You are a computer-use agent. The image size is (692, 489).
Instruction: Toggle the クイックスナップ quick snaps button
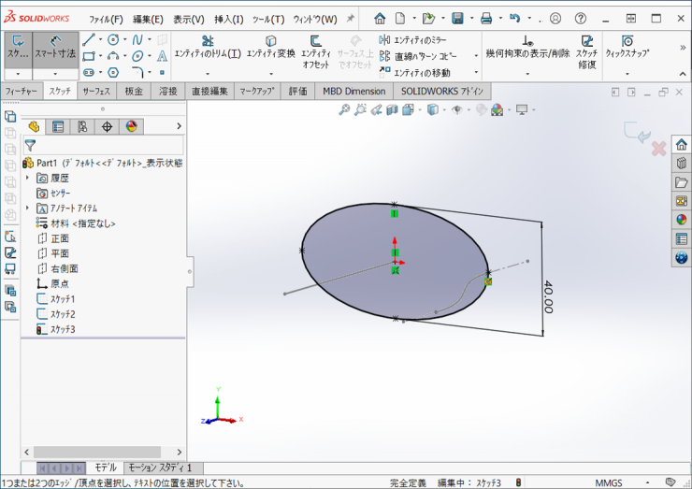(x=627, y=48)
